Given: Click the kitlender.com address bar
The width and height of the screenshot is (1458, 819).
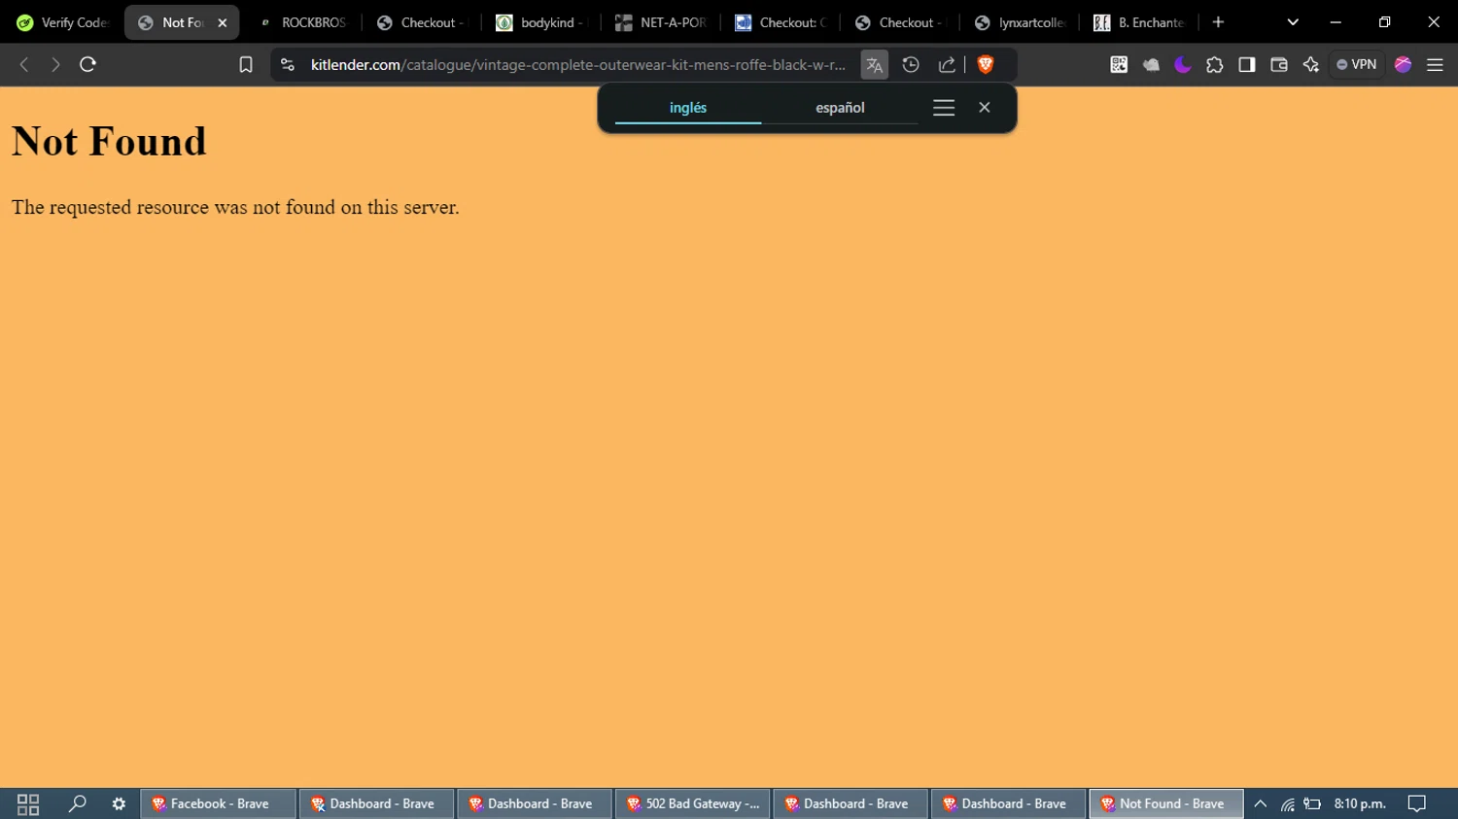Looking at the screenshot, I should [x=577, y=64].
